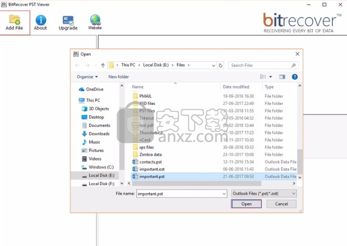Click the file list vertical scrollbar thumb

pos(300,162)
